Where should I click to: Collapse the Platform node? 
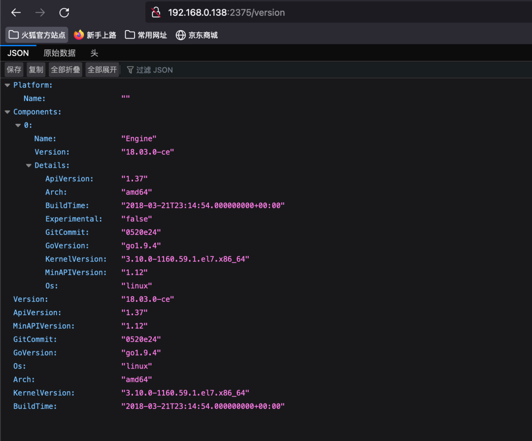pos(7,85)
